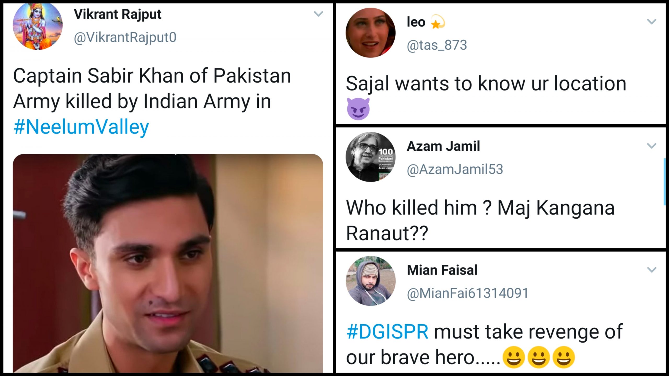This screenshot has height=376, width=669.
Task: Click the @MianFai61314091 handle
Action: click(468, 293)
